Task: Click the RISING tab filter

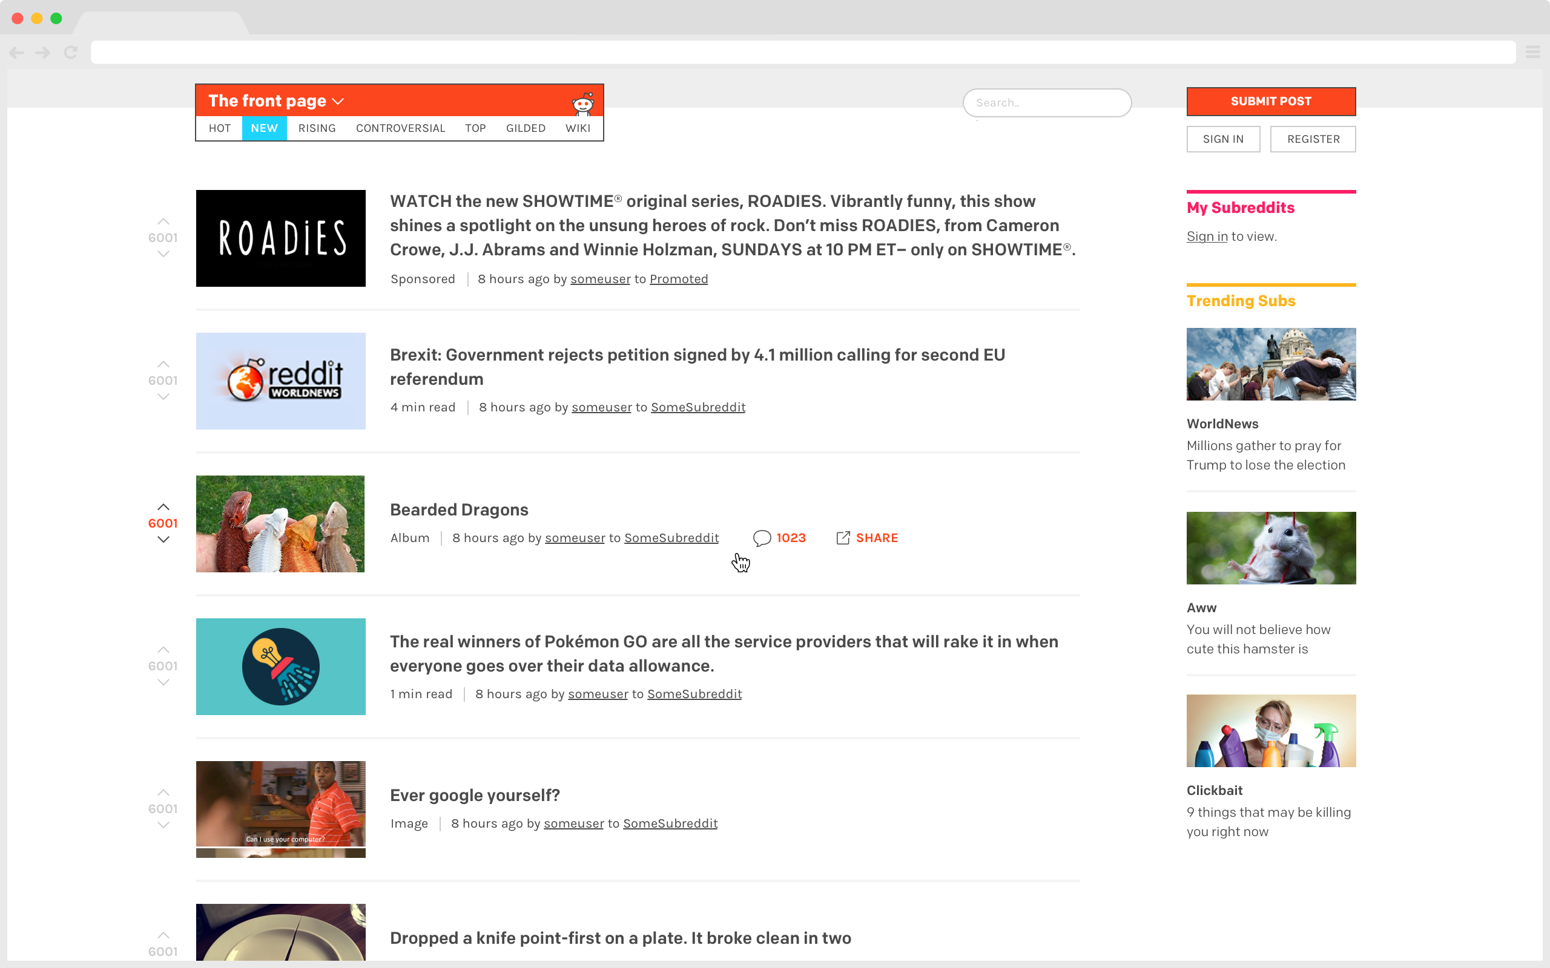Action: tap(316, 127)
